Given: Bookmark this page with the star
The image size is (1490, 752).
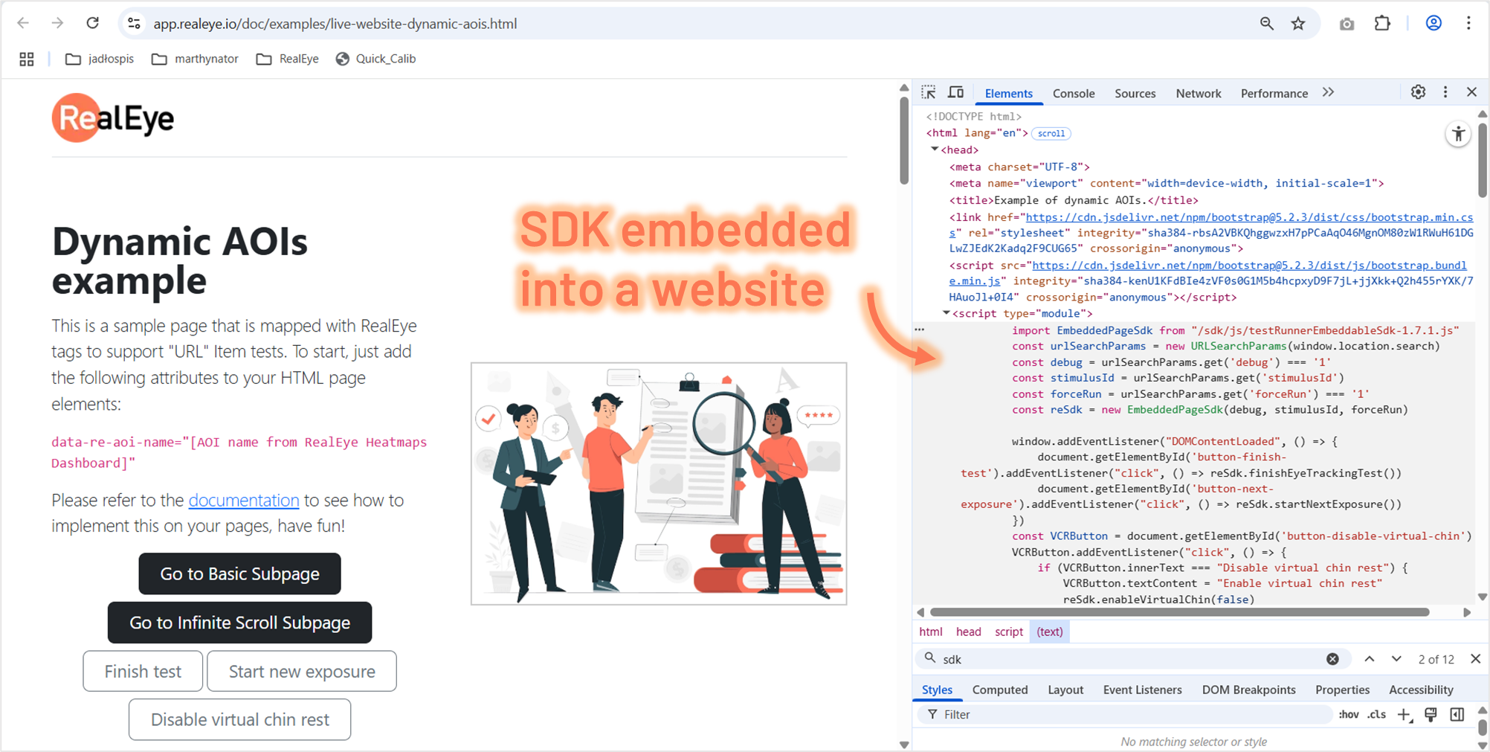Looking at the screenshot, I should 1298,24.
